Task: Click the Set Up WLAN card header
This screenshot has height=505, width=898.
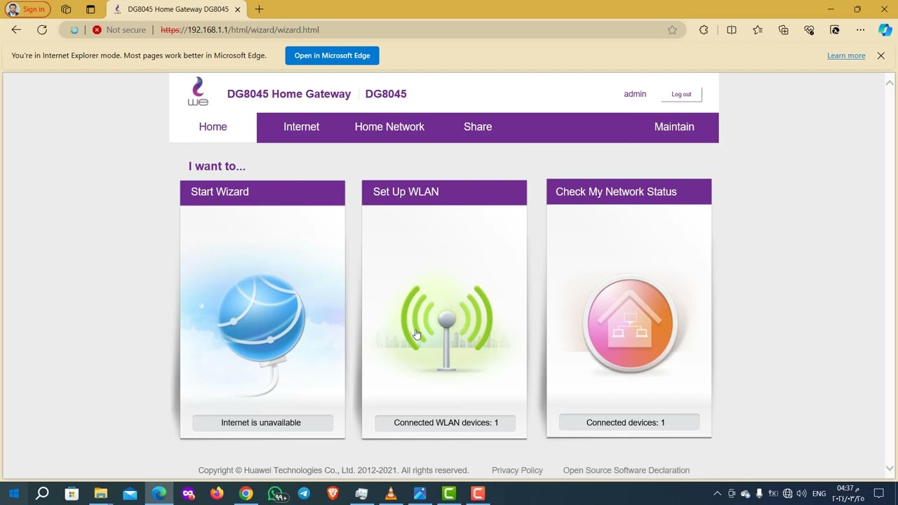Action: click(444, 192)
